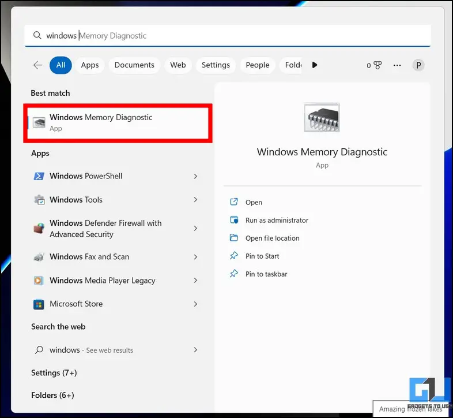Open Folders (6+) results group
Image resolution: width=453 pixels, height=418 pixels.
52,395
